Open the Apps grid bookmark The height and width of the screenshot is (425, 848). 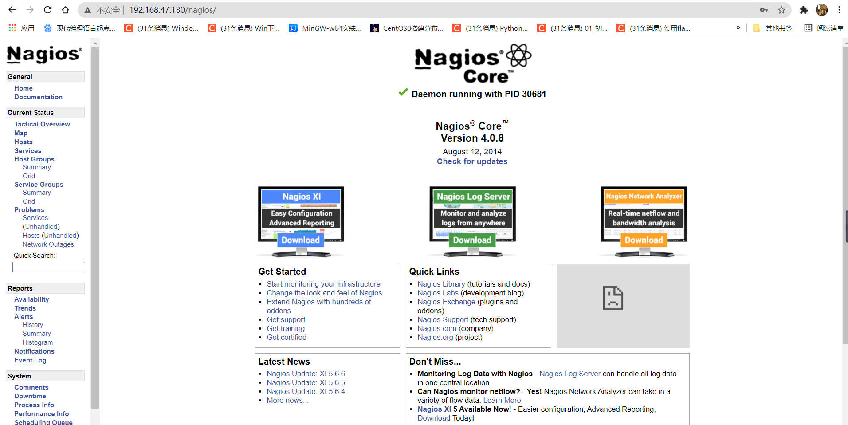[x=21, y=28]
